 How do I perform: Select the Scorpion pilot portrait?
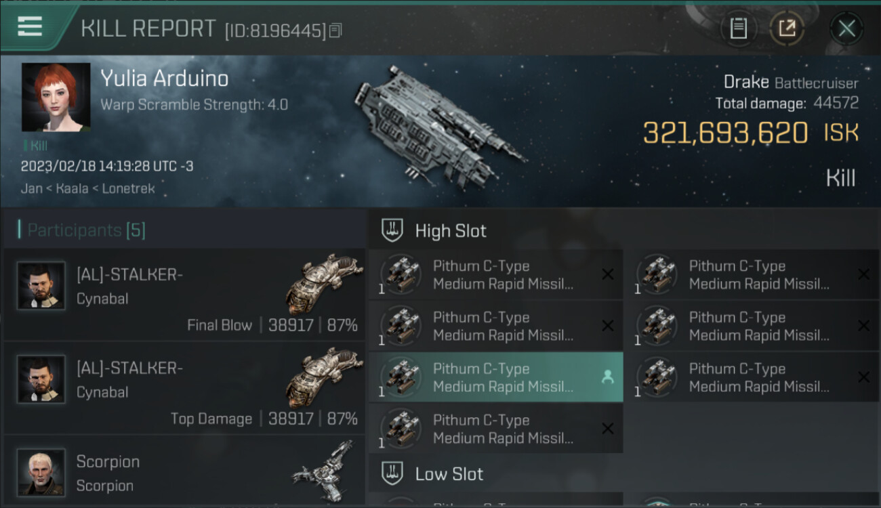[41, 472]
